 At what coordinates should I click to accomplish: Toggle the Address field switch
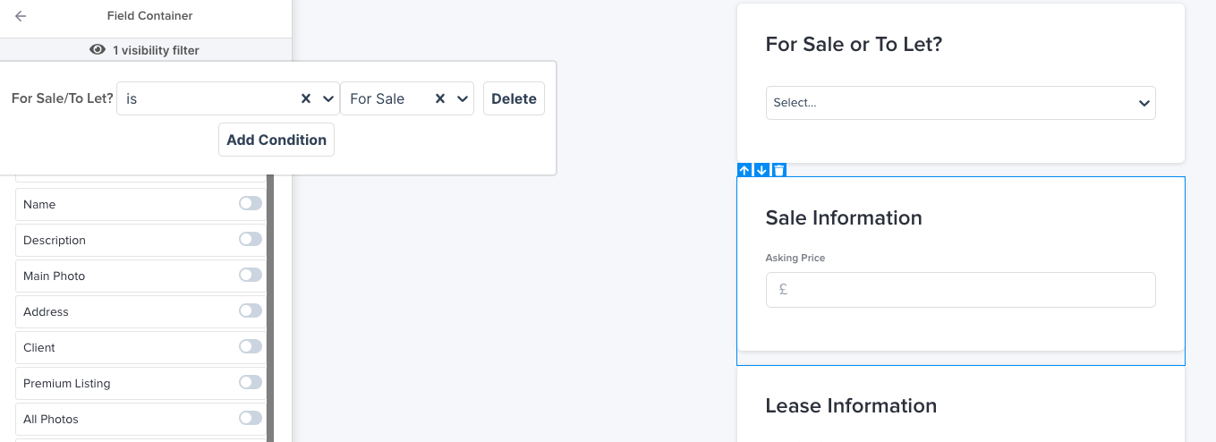click(x=251, y=311)
